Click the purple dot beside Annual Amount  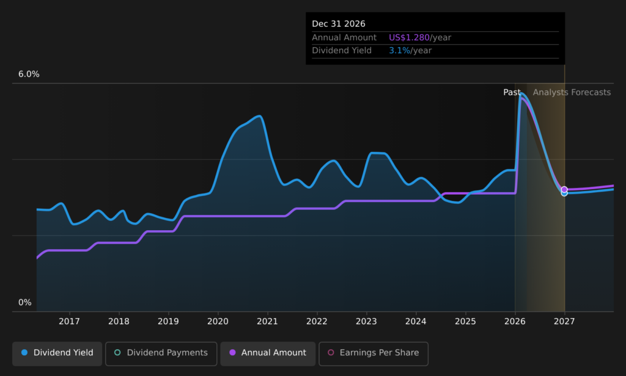point(232,353)
